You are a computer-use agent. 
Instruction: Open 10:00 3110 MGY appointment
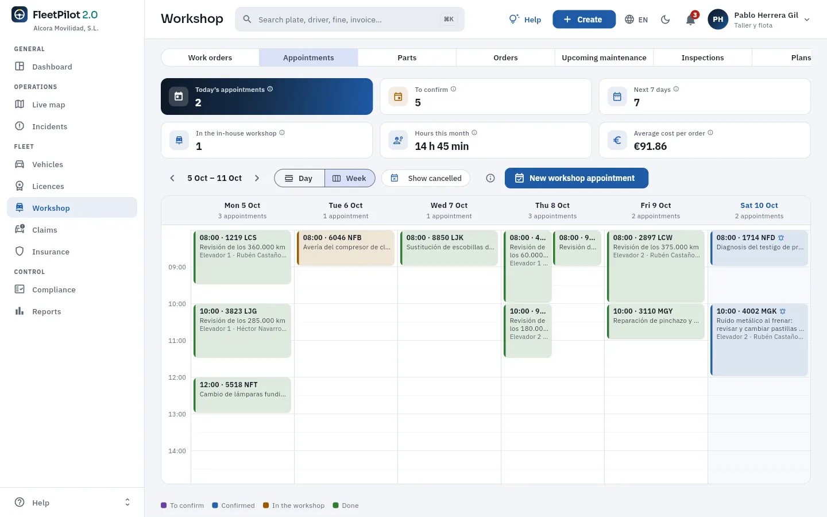point(656,321)
